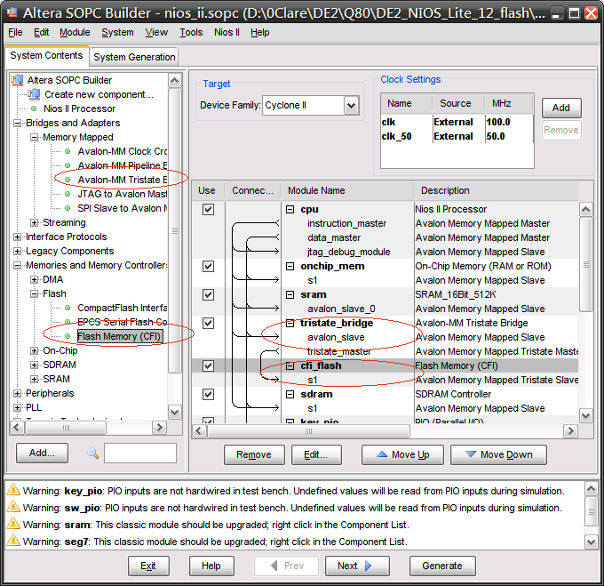The height and width of the screenshot is (586, 604).
Task: Toggle the Use checkbox for cpu
Action: coord(208,209)
